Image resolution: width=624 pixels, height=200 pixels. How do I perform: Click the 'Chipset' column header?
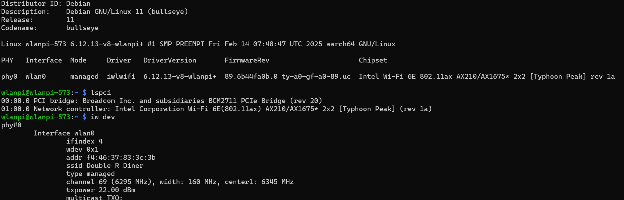point(373,60)
